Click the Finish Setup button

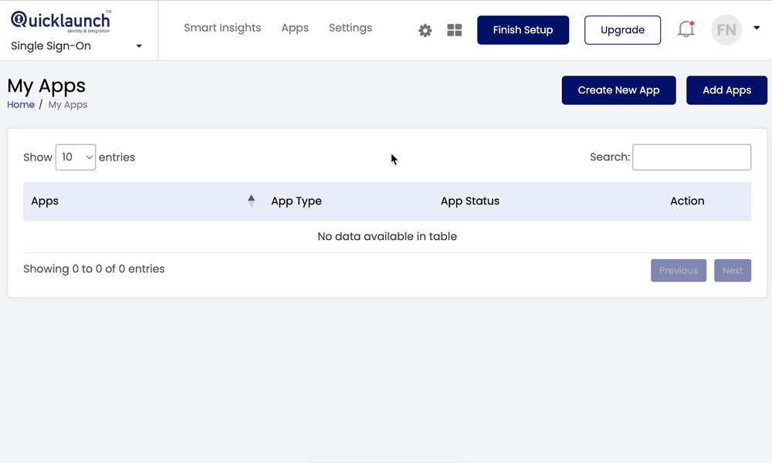click(523, 30)
